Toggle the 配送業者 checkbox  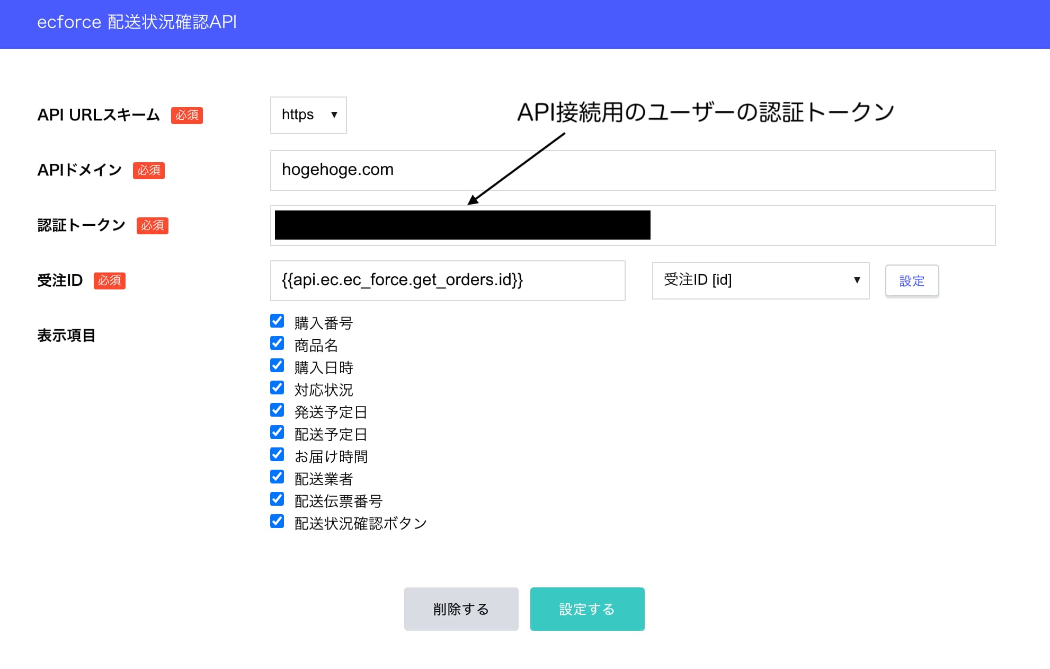(277, 477)
